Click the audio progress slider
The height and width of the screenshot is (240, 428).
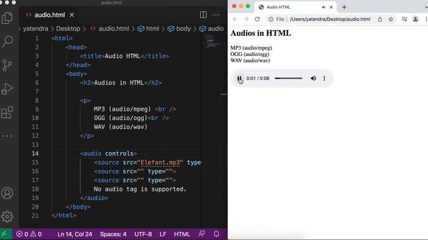(x=288, y=79)
